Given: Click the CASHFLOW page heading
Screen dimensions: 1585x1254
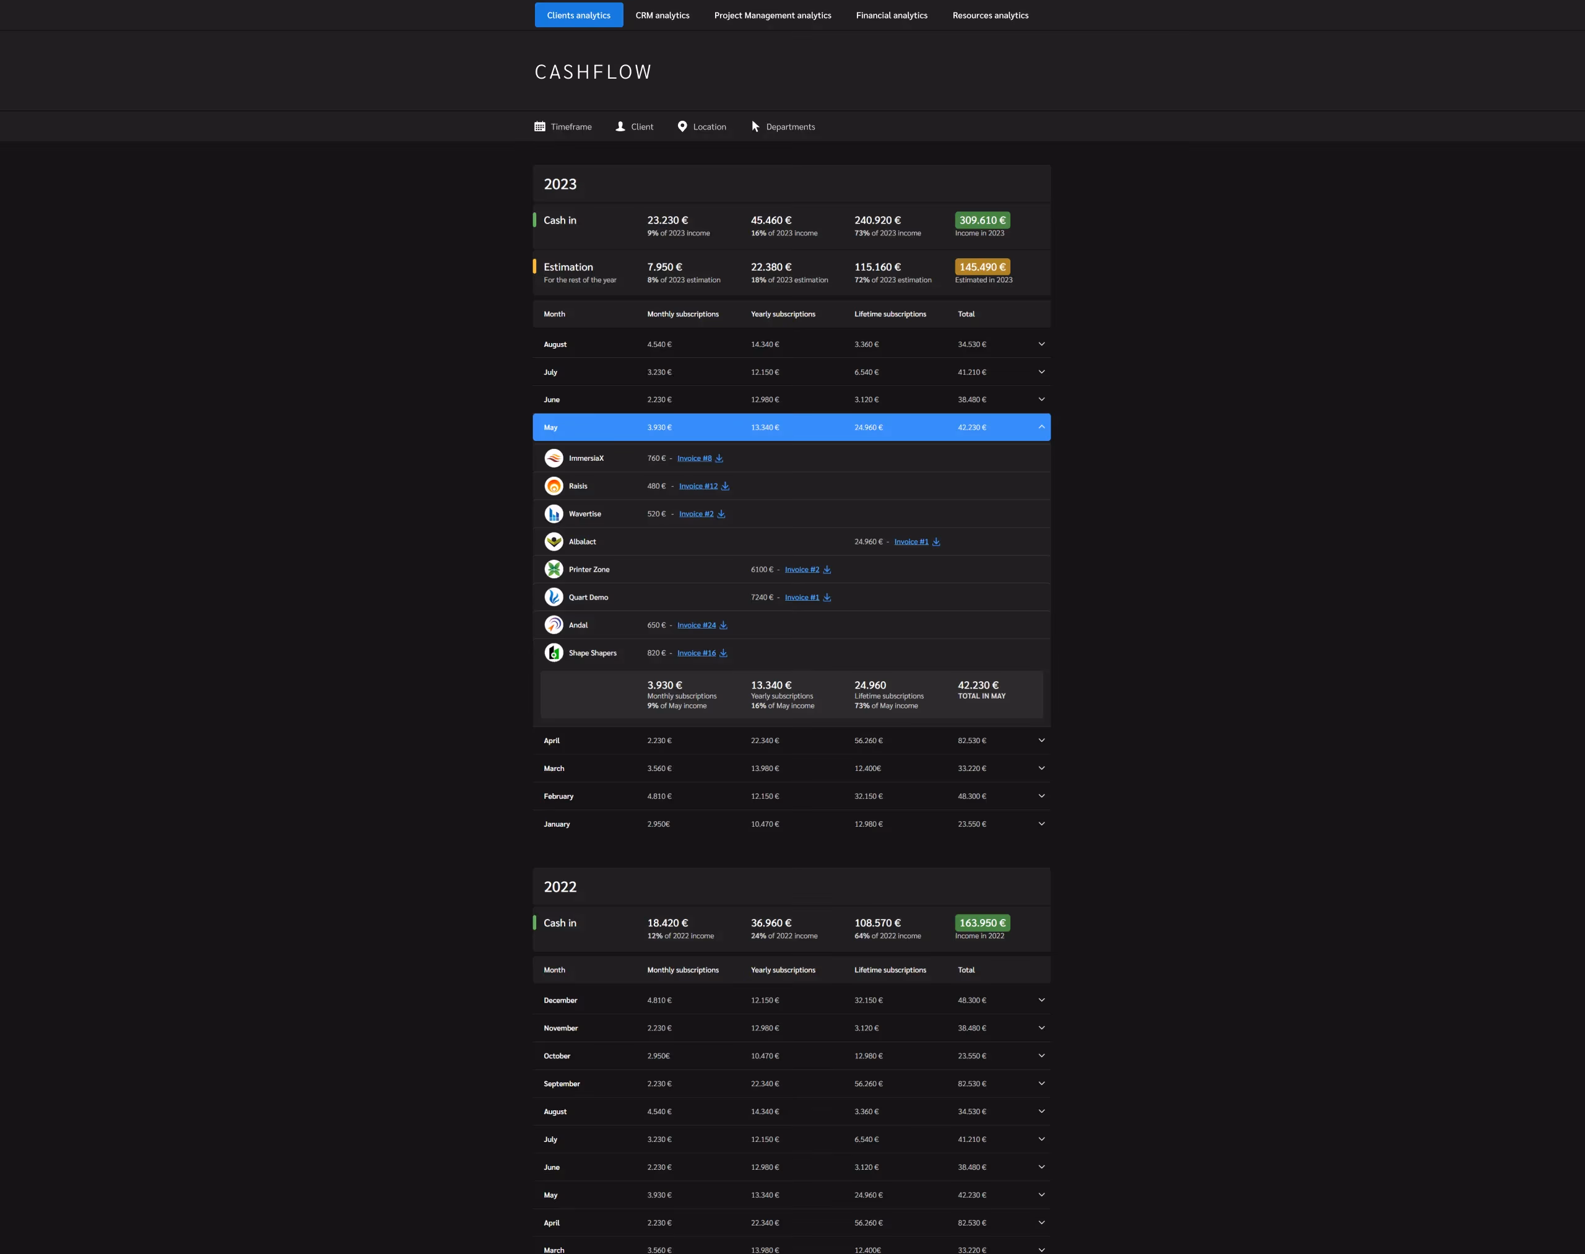Looking at the screenshot, I should click(593, 72).
